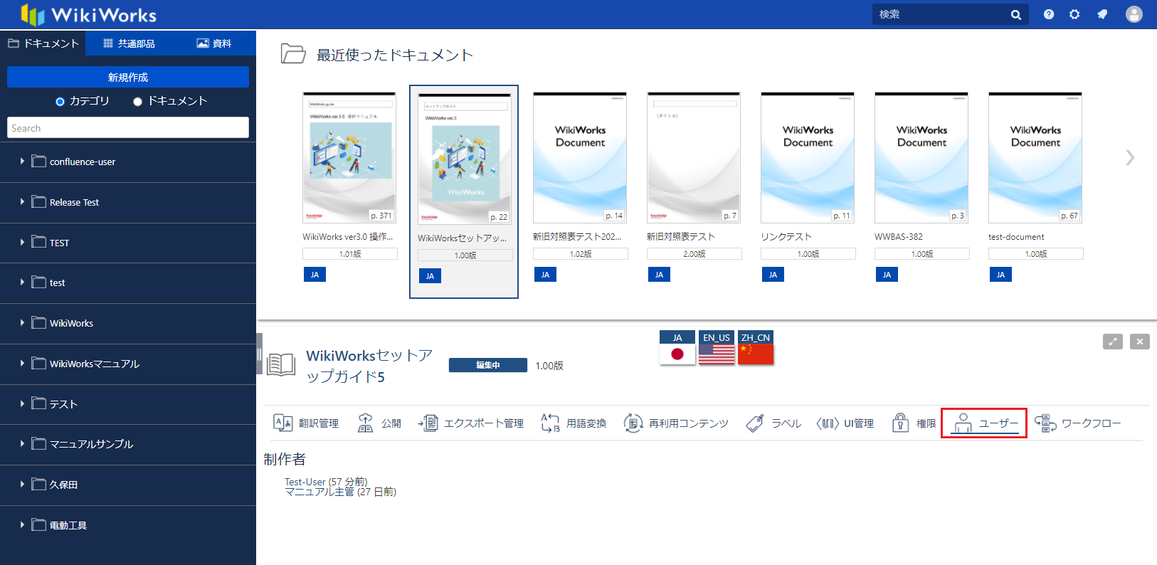This screenshot has width=1157, height=565.
Task: Expand the テスト folder
Action: (22, 403)
